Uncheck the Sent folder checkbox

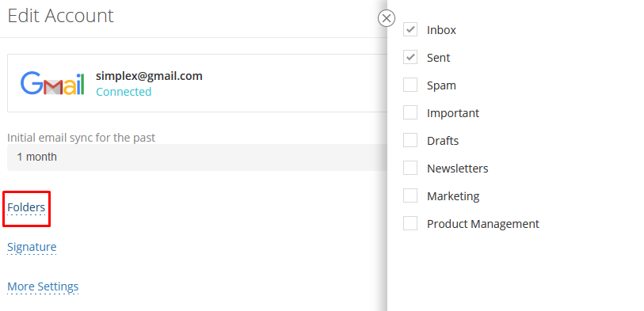[x=410, y=57]
